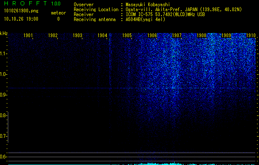
Task: Click the 1.0 kHz frequency axis label
Action: tap(3, 74)
